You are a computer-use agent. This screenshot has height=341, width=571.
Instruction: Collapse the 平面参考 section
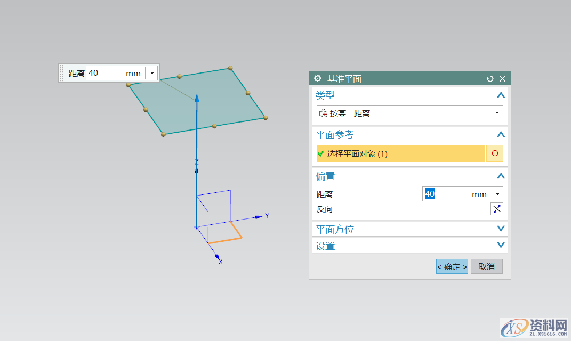coord(500,134)
